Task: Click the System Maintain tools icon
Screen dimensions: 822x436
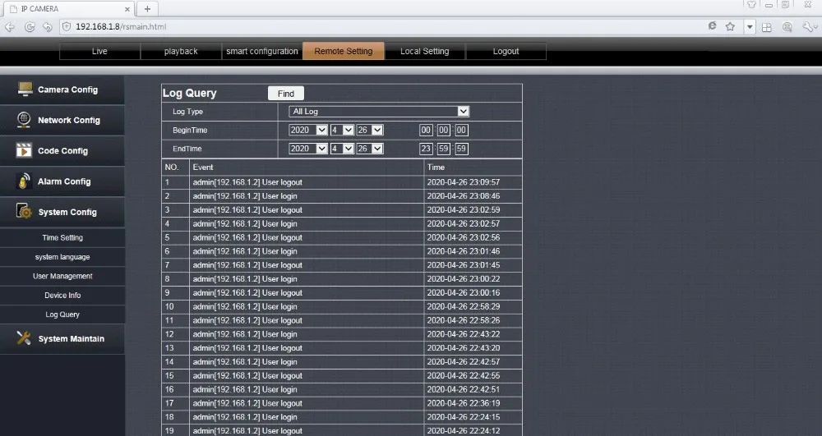Action: tap(24, 338)
